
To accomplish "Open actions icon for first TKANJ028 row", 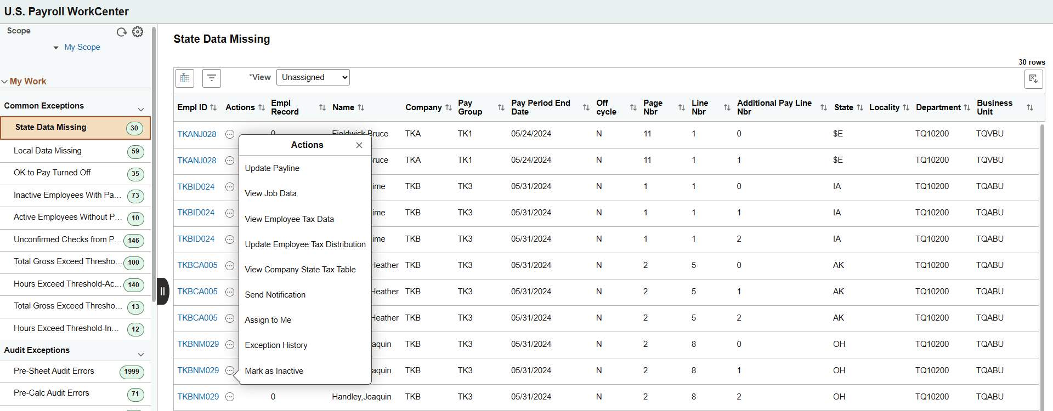I will [x=230, y=134].
